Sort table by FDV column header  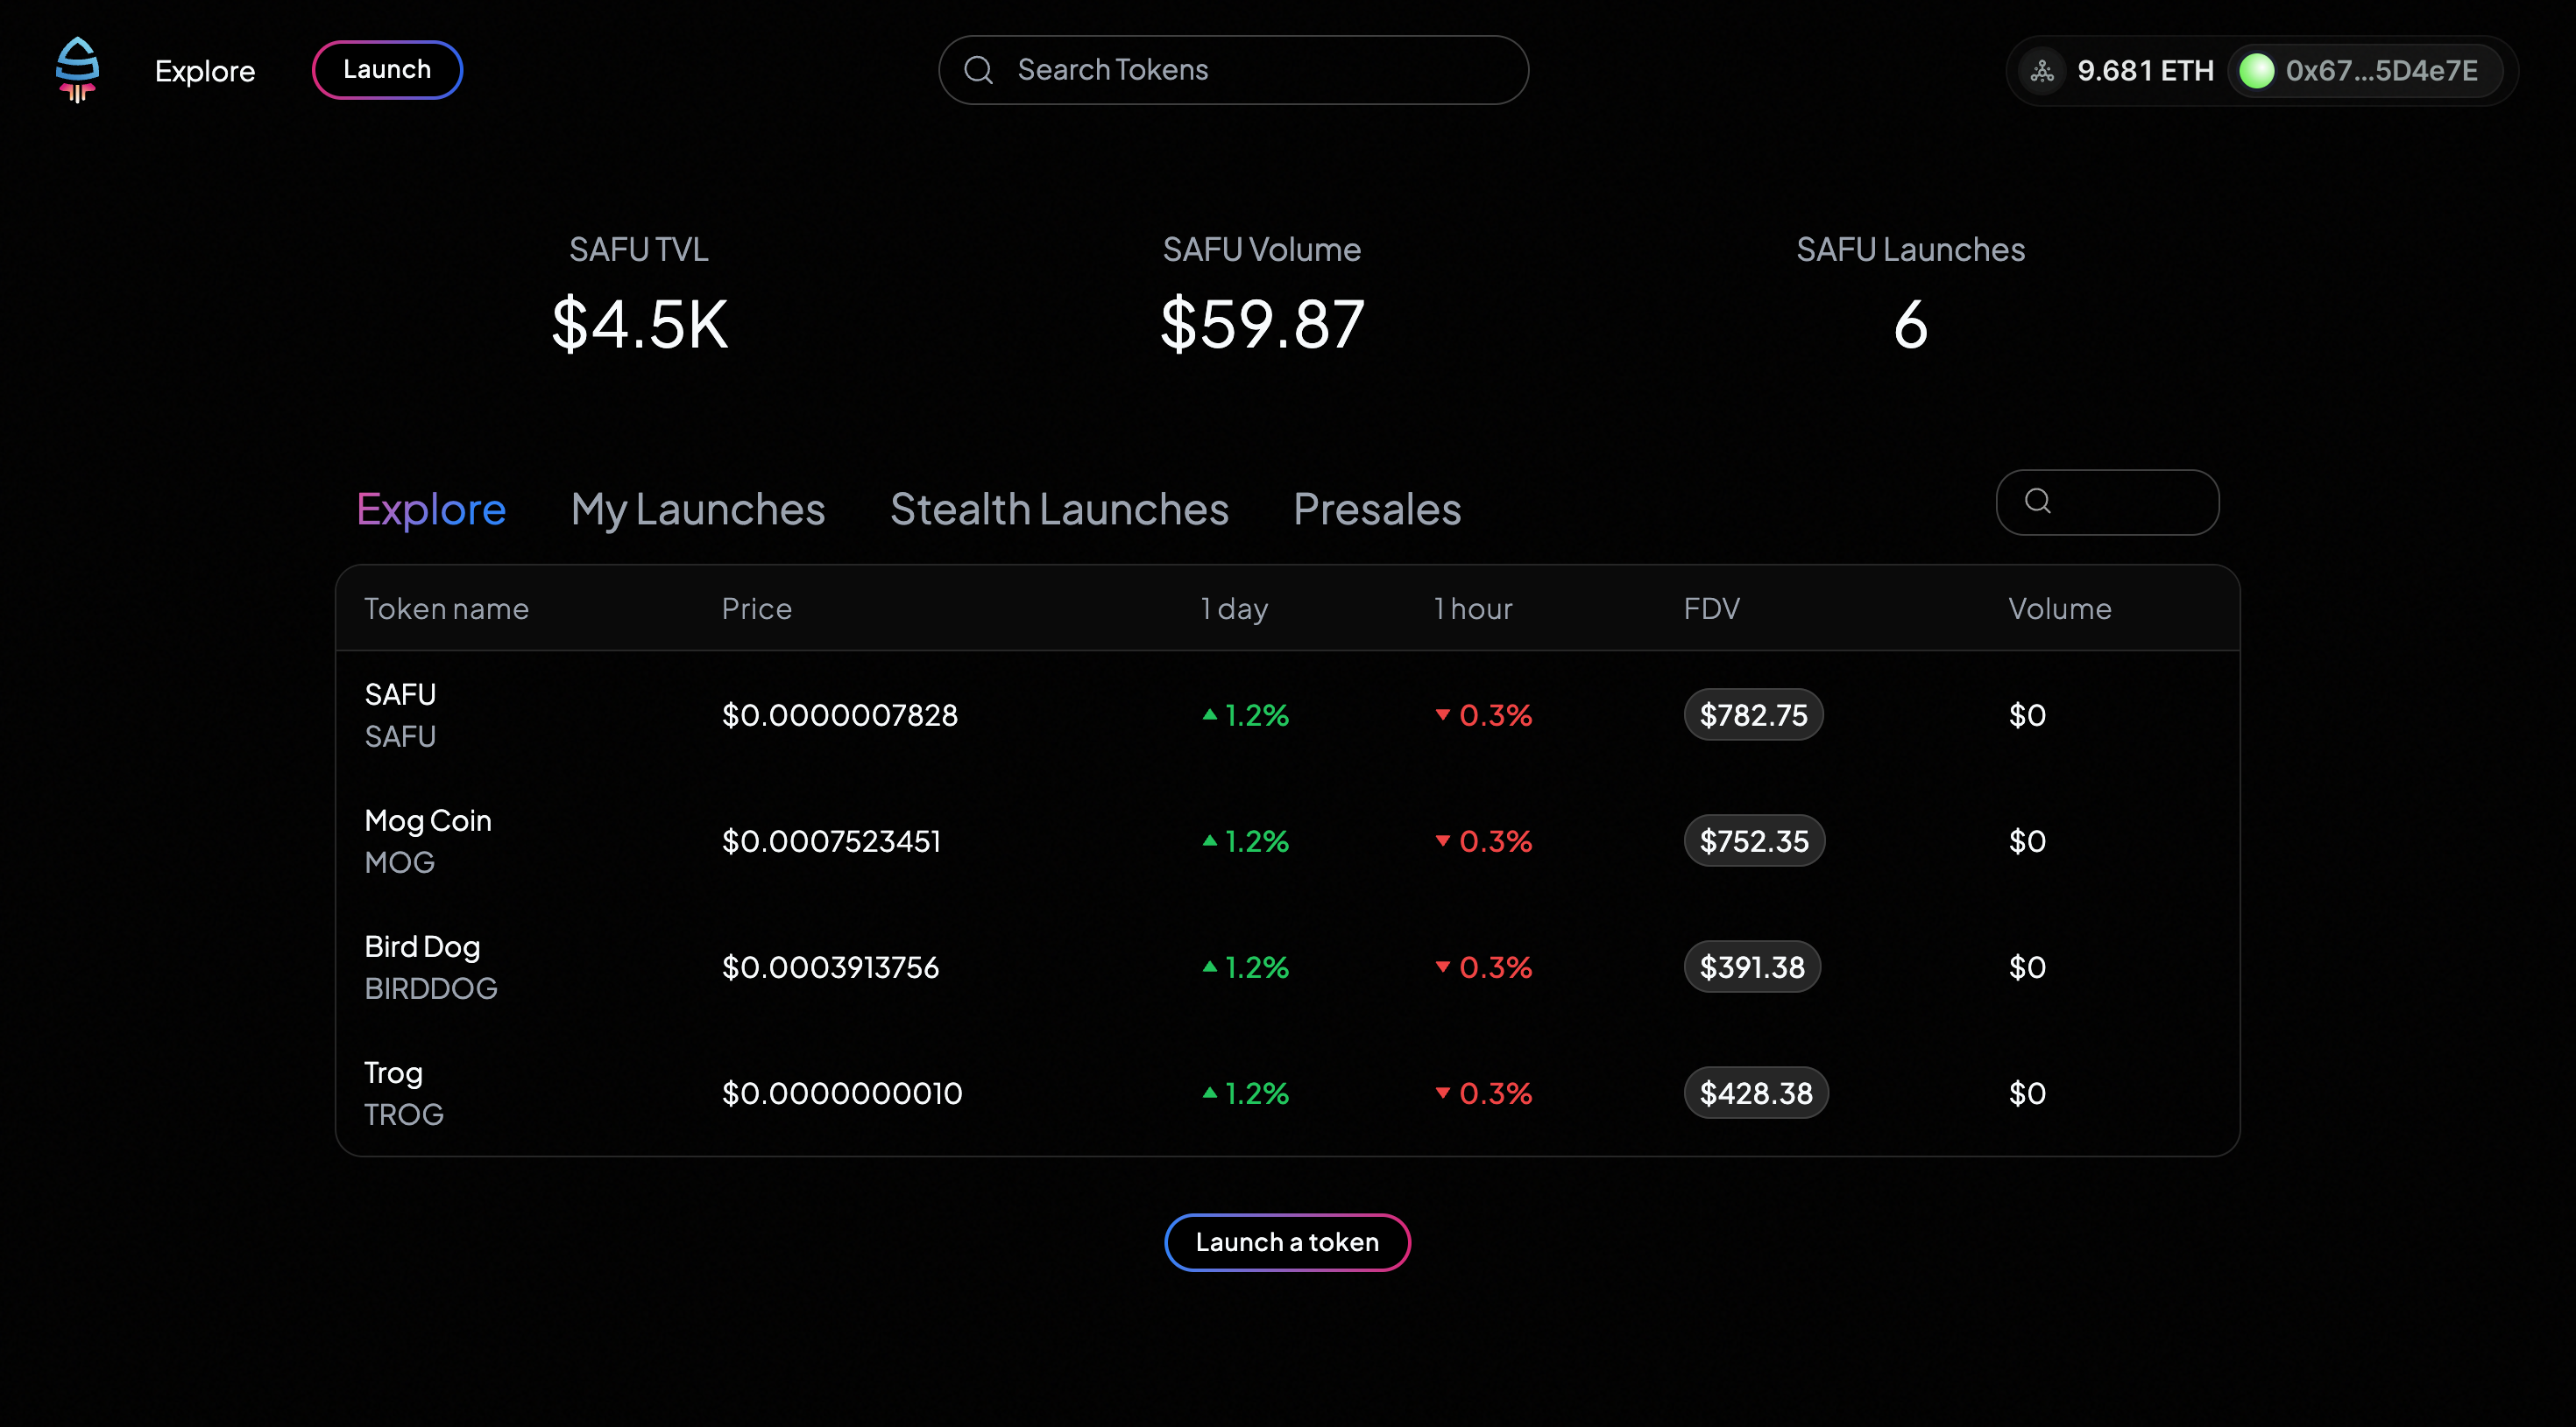click(1710, 608)
